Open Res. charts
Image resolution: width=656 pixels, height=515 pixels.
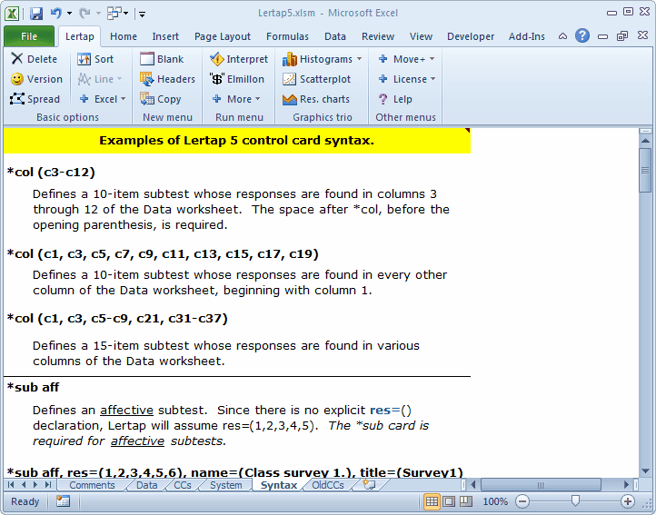coord(289,99)
